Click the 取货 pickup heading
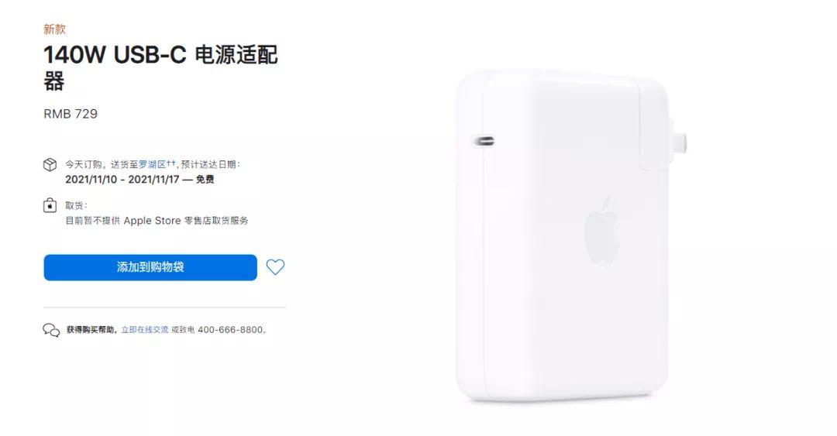This screenshot has width=837, height=436. (x=76, y=205)
